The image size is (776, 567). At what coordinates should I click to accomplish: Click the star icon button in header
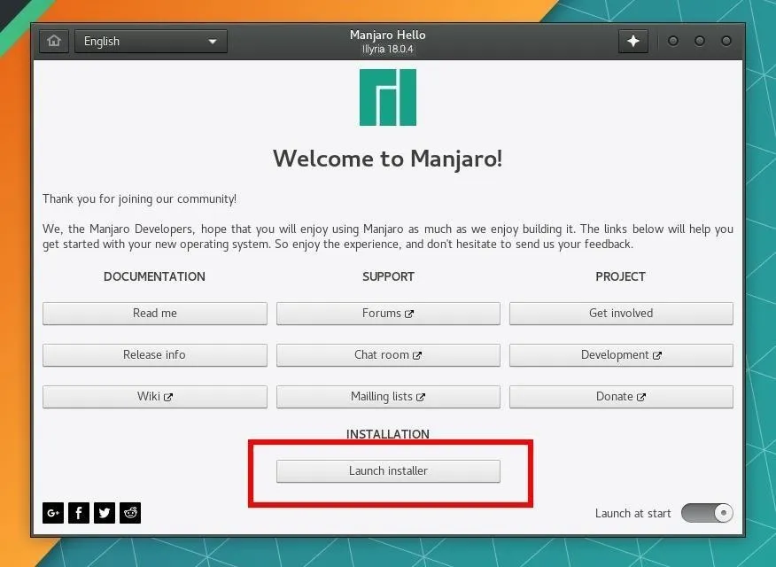tap(633, 41)
